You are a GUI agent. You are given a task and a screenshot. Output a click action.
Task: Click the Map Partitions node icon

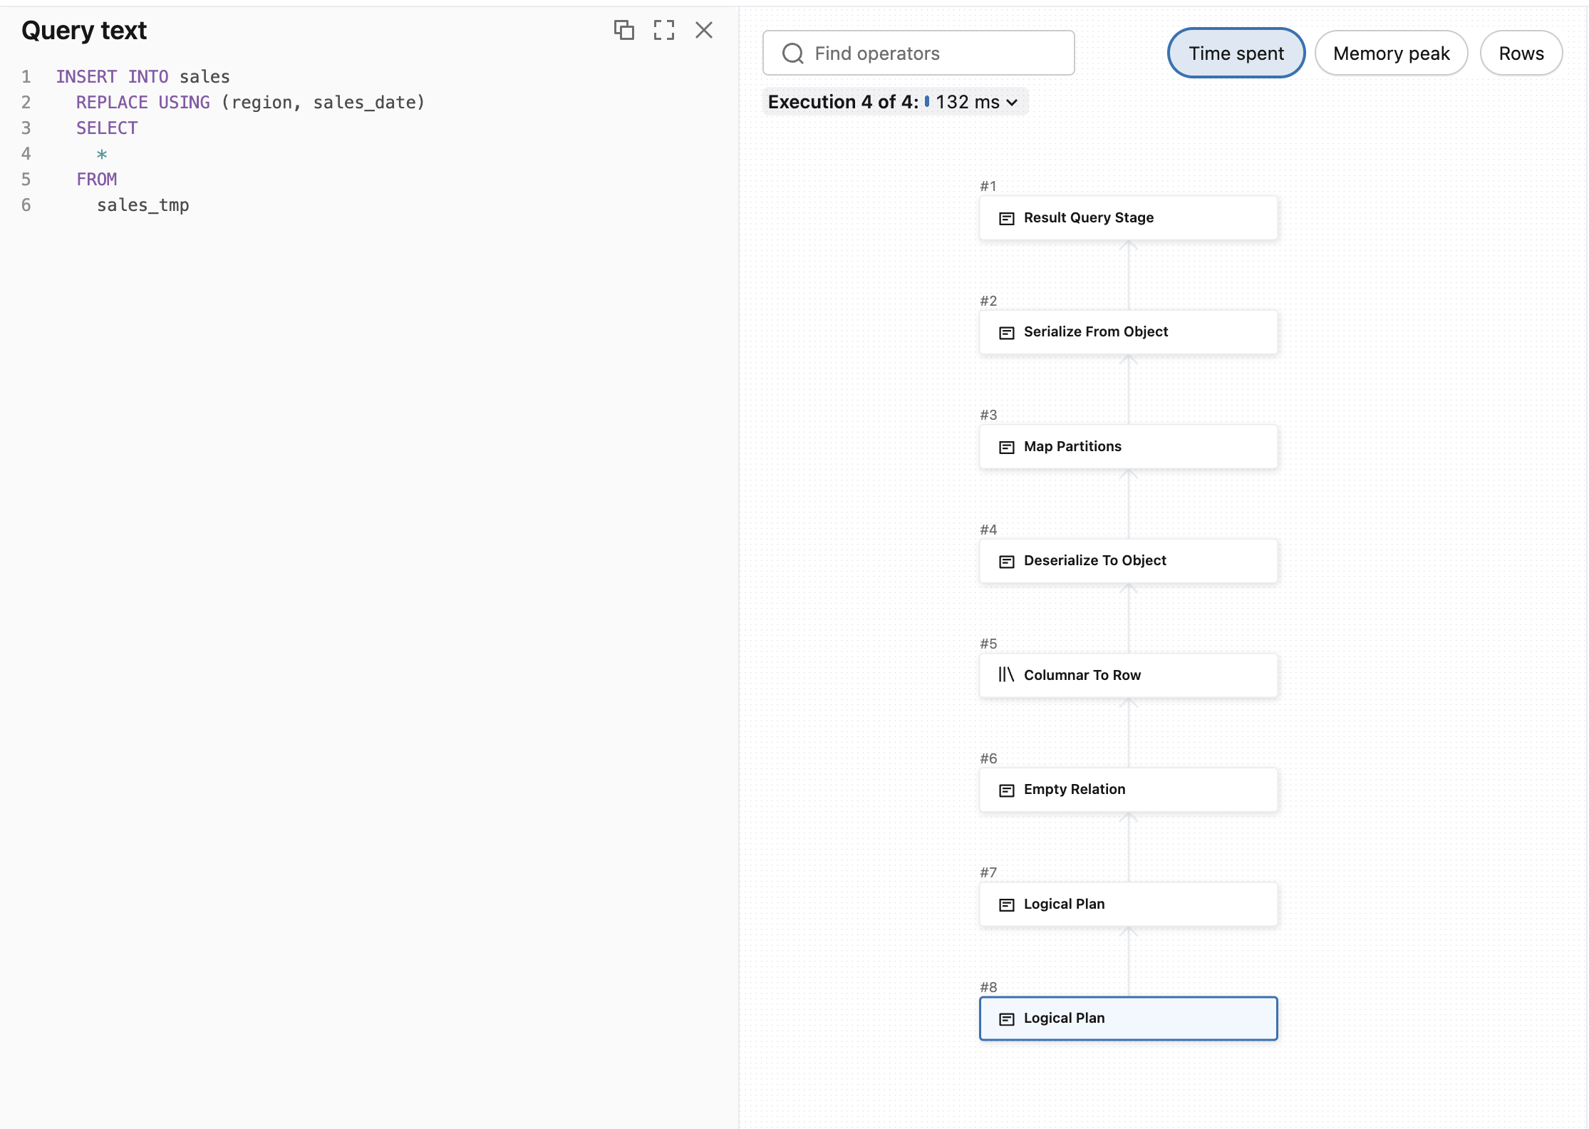[1006, 447]
